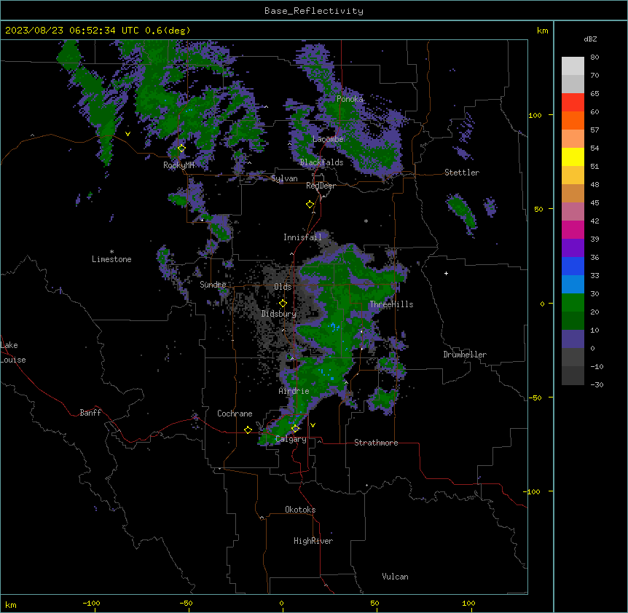
Task: Click the Didsbury label
Action: pos(278,314)
